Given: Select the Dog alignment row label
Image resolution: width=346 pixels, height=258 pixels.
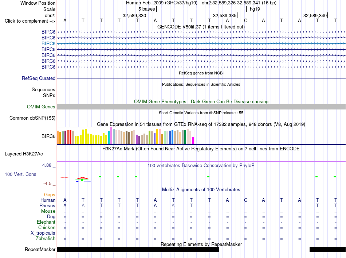Looking at the screenshot, I should [51, 217].
